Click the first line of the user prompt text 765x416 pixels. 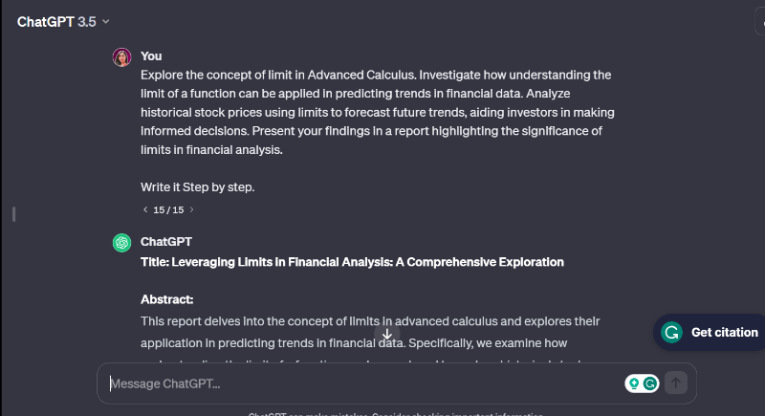tap(375, 75)
